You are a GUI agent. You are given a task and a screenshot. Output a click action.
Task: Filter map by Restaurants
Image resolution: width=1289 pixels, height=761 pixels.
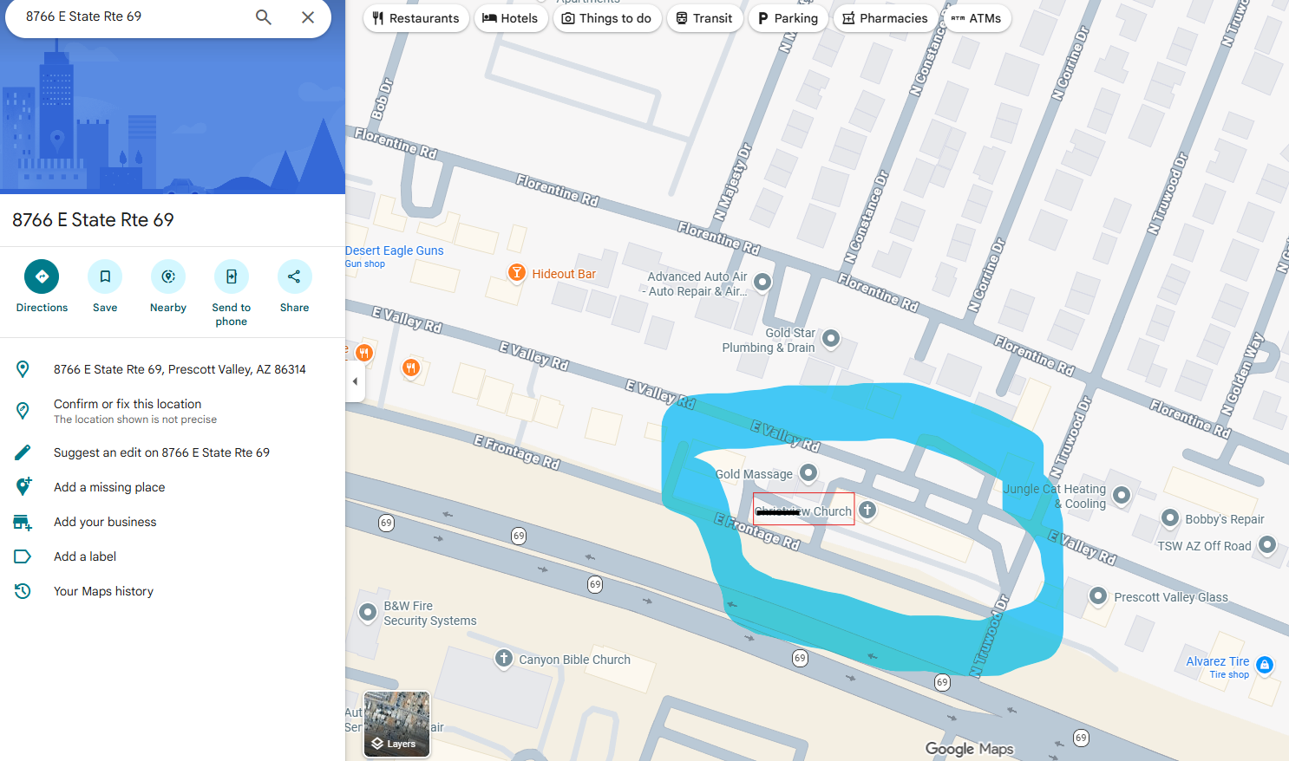pyautogui.click(x=416, y=18)
